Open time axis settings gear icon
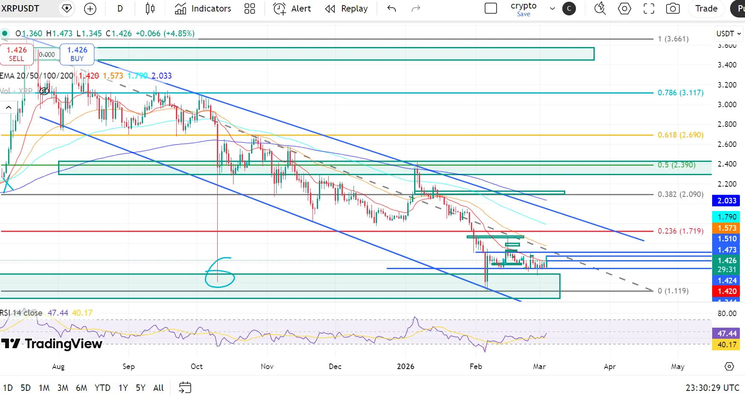745x396 pixels. (729, 367)
